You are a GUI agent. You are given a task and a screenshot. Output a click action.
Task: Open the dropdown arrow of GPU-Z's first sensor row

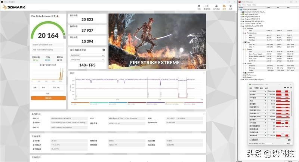(x=265, y=91)
